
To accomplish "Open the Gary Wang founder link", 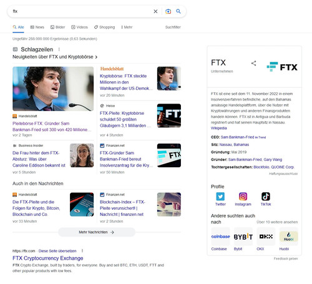I will [273, 160].
